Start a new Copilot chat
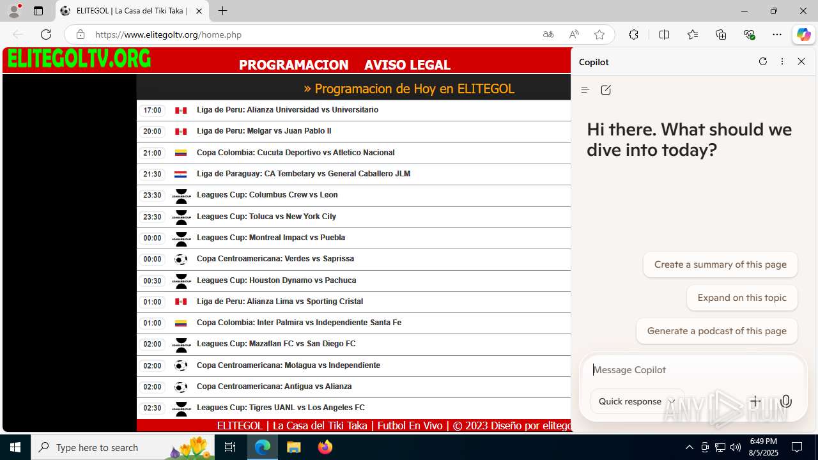818x460 pixels. click(x=606, y=90)
